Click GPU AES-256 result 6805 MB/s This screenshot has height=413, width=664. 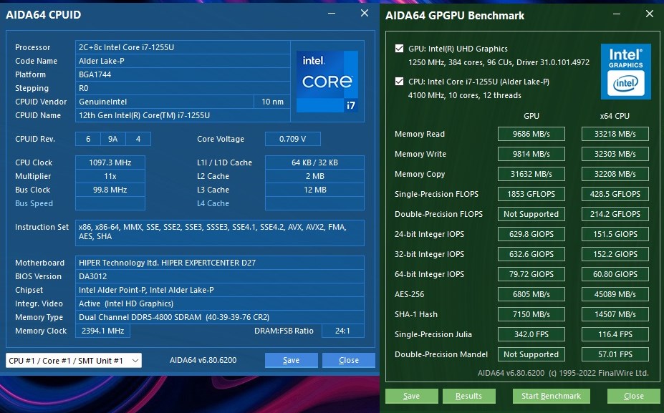(x=531, y=294)
